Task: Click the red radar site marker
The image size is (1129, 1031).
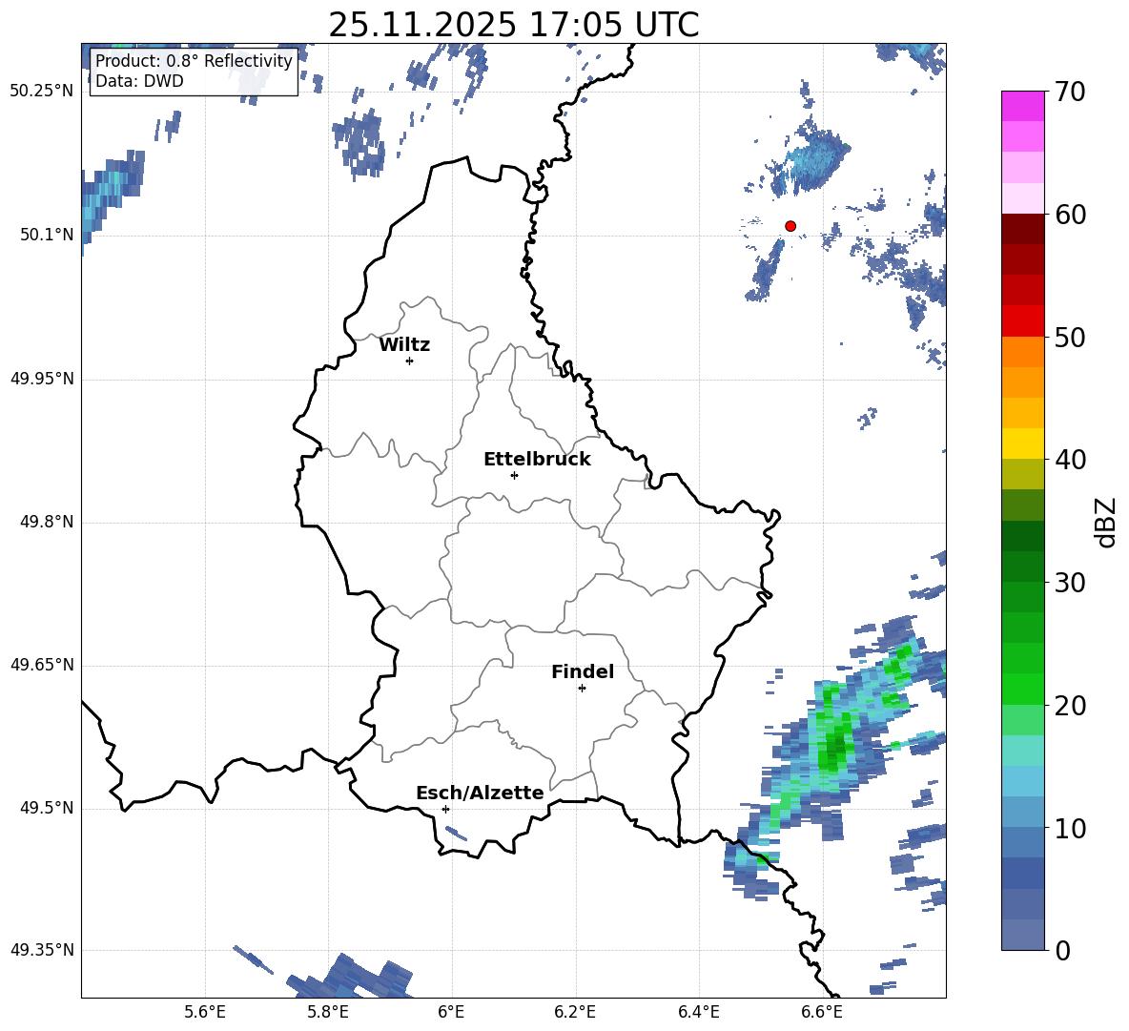Action: point(790,226)
